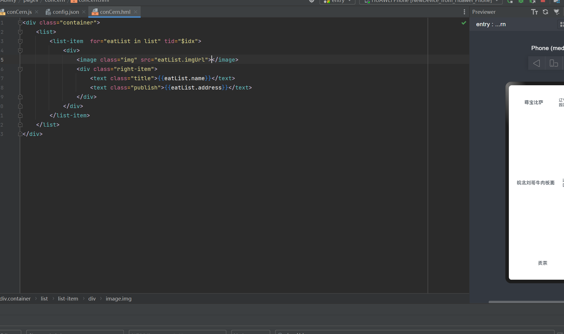Viewport: 564px width, 334px height.
Task: Click the {{eatList.name}} expression on line 7
Action: coord(185,78)
